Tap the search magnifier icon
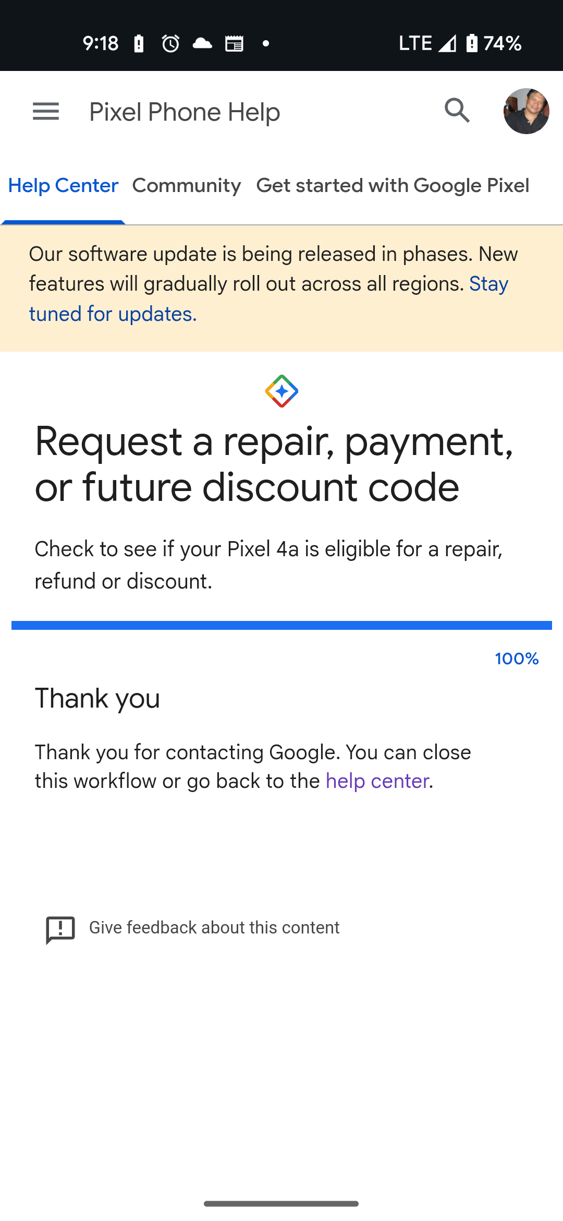 (x=457, y=111)
